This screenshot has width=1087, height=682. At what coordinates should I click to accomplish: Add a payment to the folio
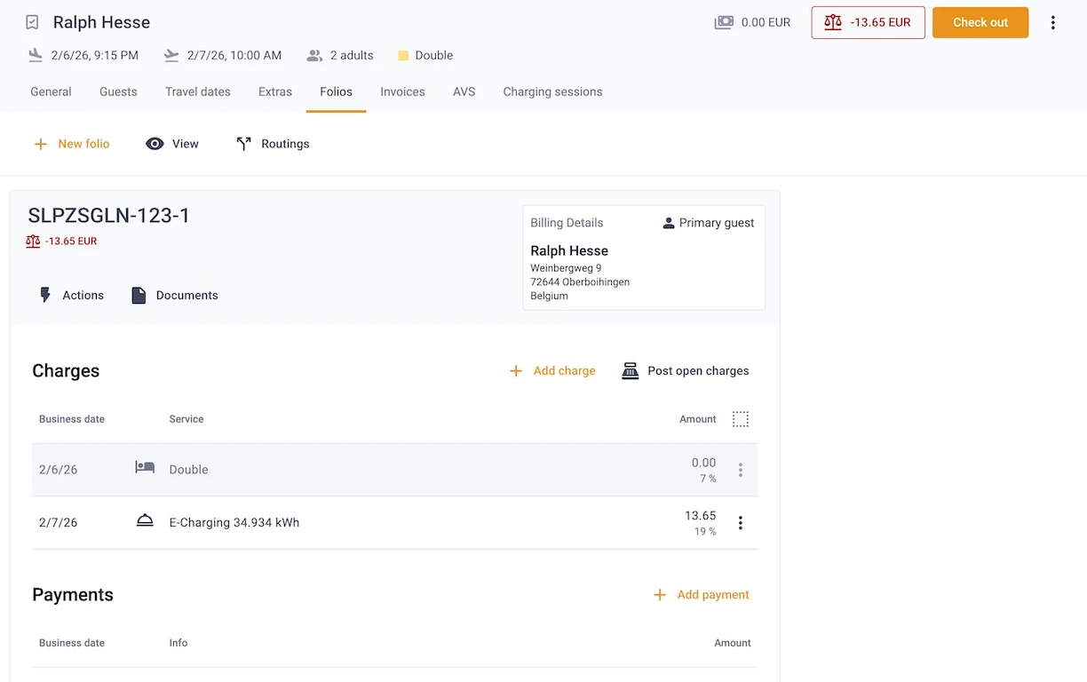pos(701,594)
